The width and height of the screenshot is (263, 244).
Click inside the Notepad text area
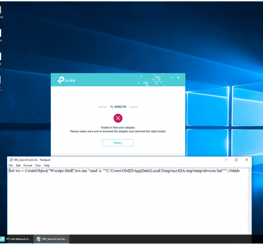(128, 202)
